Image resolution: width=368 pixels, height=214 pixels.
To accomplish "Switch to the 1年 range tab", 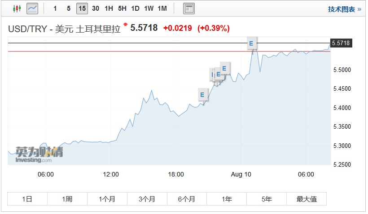I will (227, 199).
